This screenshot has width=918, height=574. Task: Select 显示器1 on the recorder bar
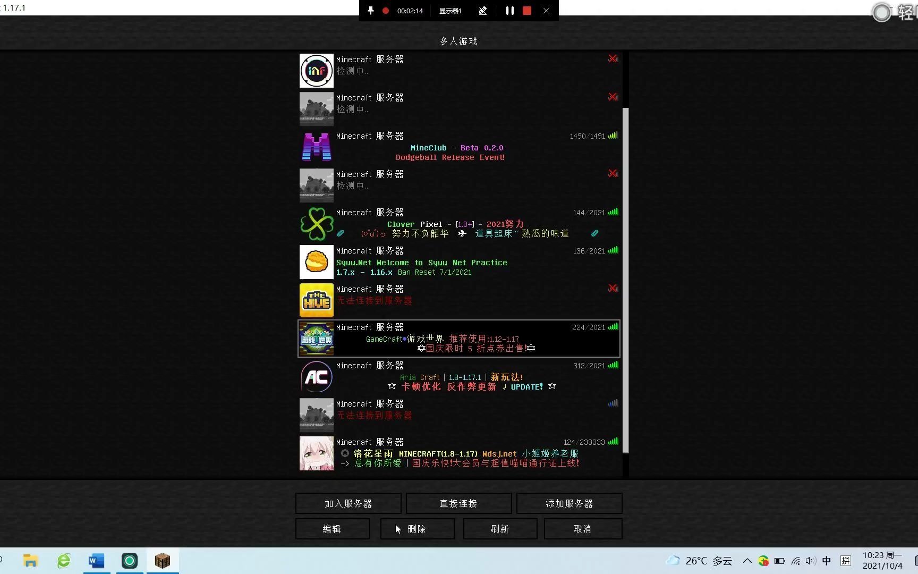point(450,11)
